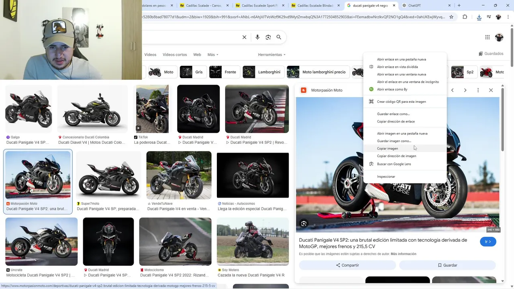Open the Google apps grid
Viewport: 514px width, 289px height.
[x=487, y=37]
